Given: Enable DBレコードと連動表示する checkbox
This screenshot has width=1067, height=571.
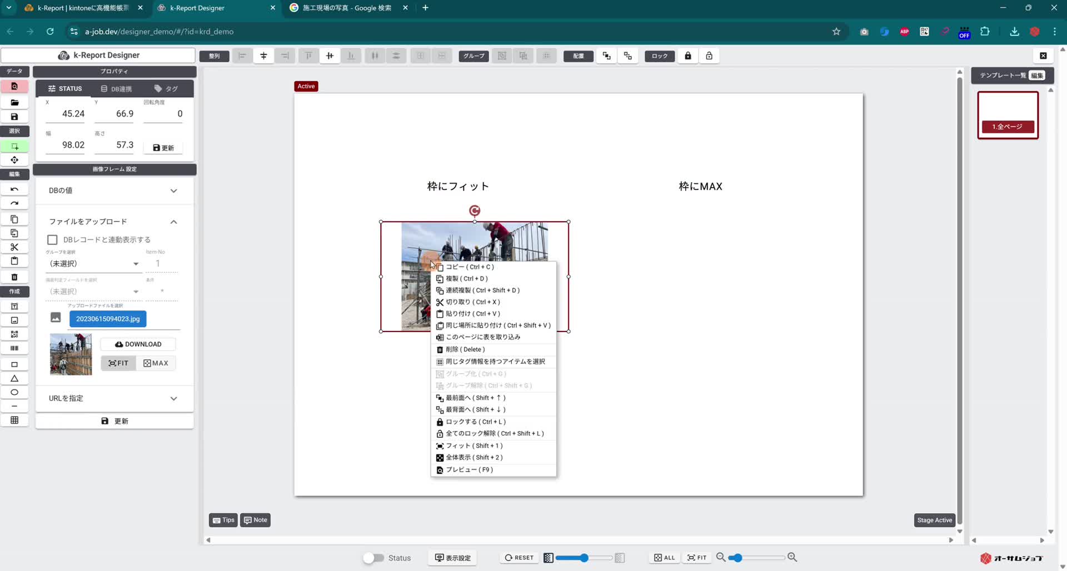Looking at the screenshot, I should 52,239.
